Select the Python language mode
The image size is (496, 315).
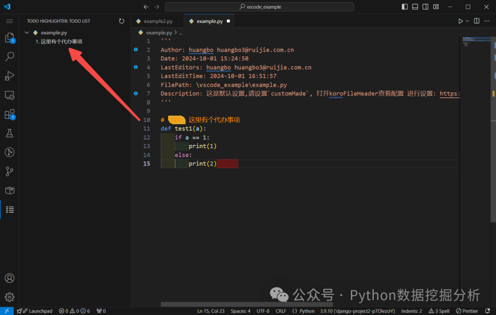pos(307,311)
